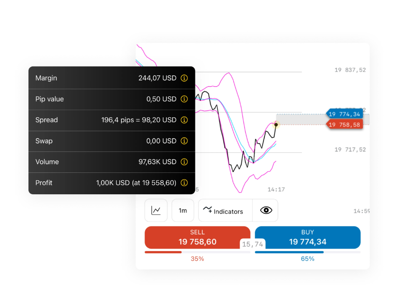
Task: Open the 1m timeframe selector
Action: click(183, 210)
